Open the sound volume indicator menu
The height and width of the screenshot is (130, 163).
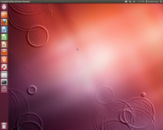coord(134,1)
